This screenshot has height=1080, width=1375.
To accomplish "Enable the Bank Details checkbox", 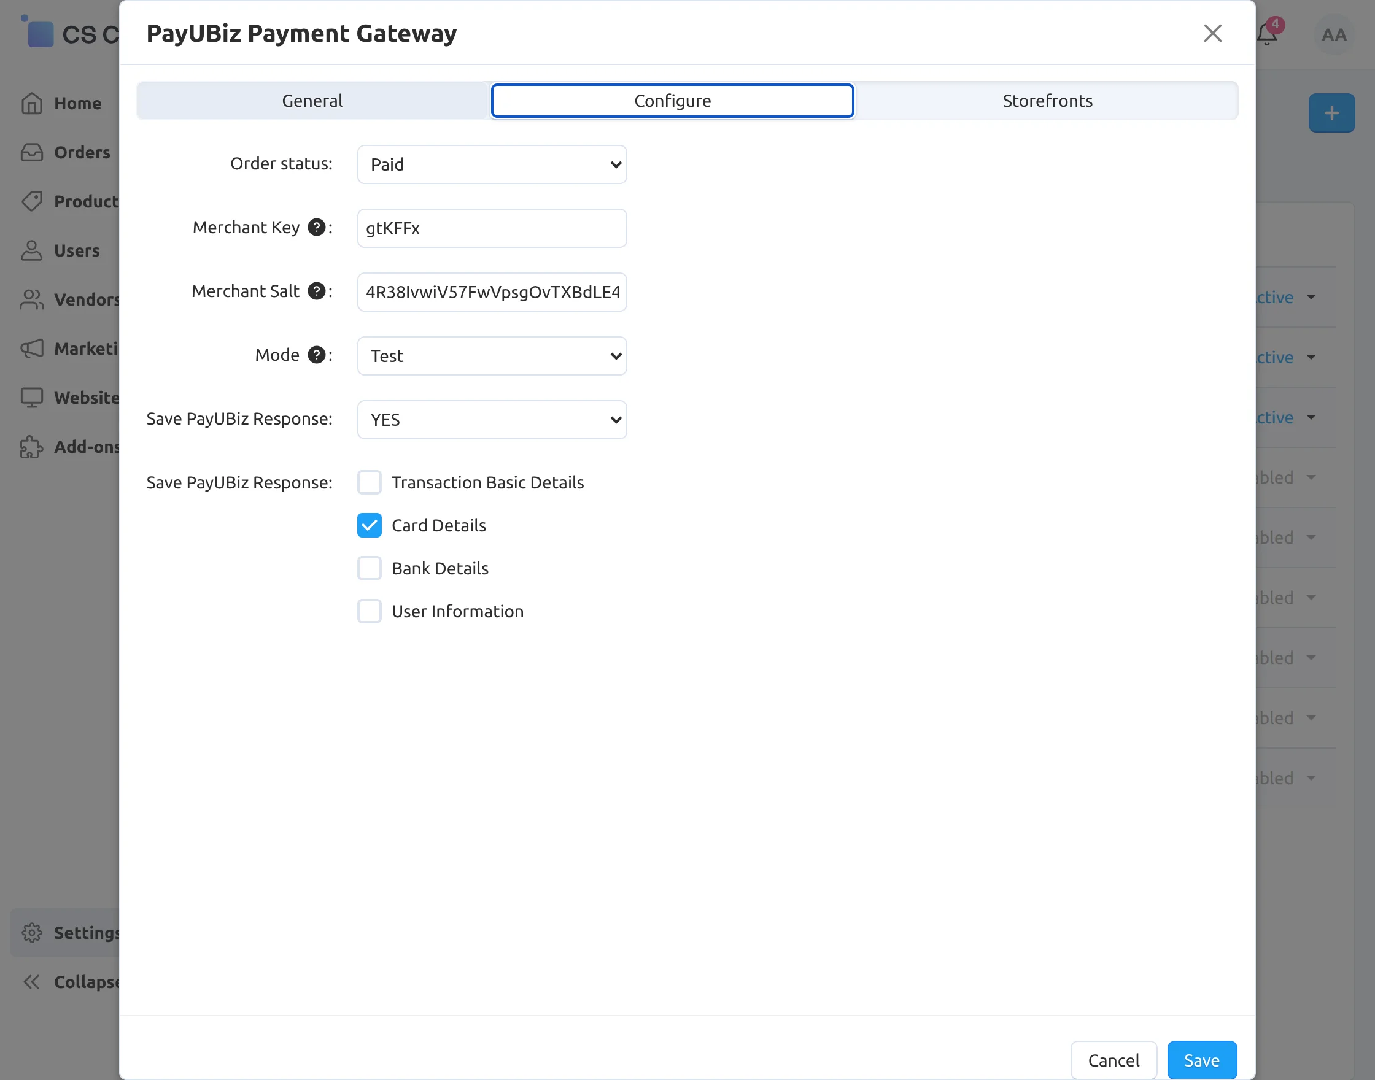I will click(x=370, y=568).
